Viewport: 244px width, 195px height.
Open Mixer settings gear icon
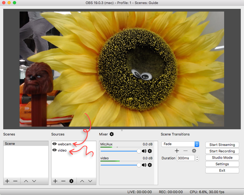(112, 134)
